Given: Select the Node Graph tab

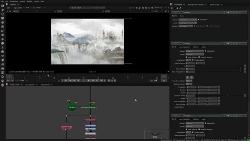Looking at the screenshot, I should click(x=14, y=85).
